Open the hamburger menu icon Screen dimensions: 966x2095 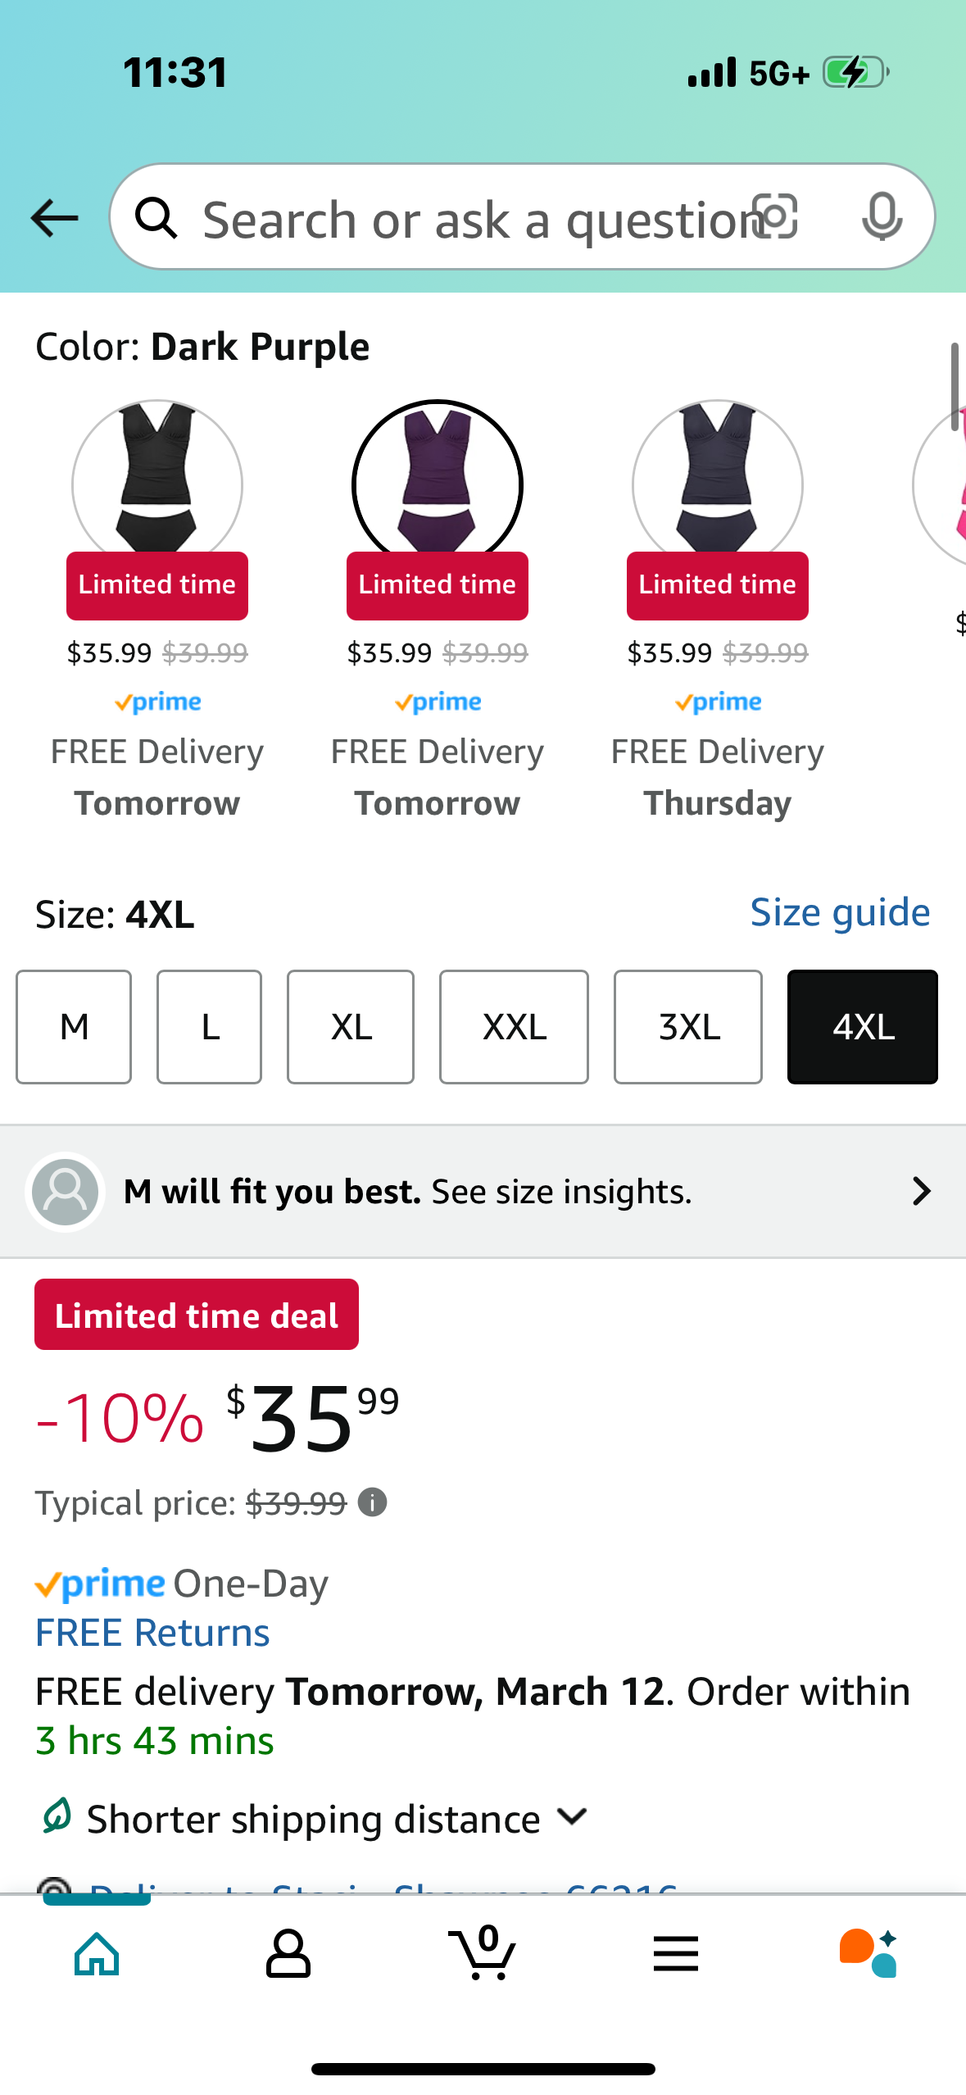pos(676,1954)
